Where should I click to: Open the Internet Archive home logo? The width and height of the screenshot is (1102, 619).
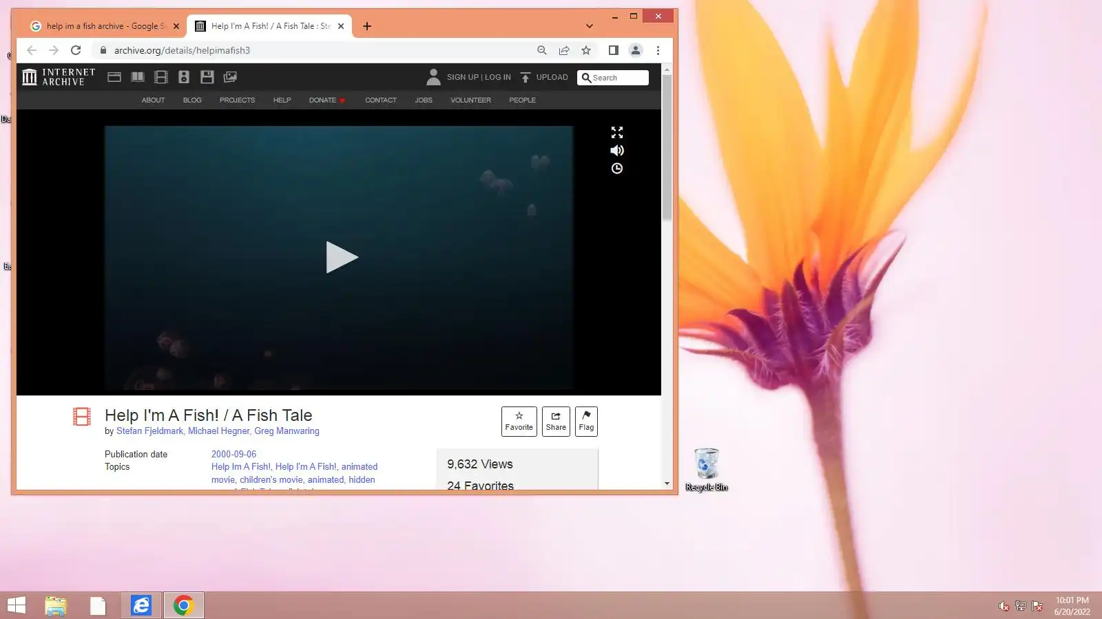[x=59, y=77]
